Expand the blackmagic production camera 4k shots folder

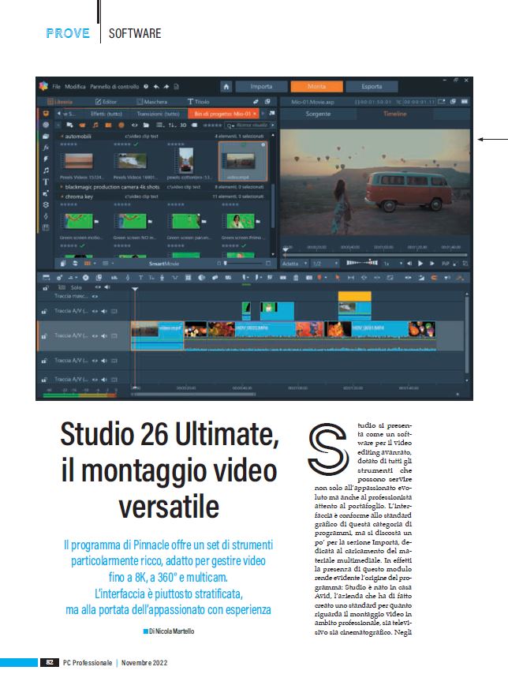62,187
